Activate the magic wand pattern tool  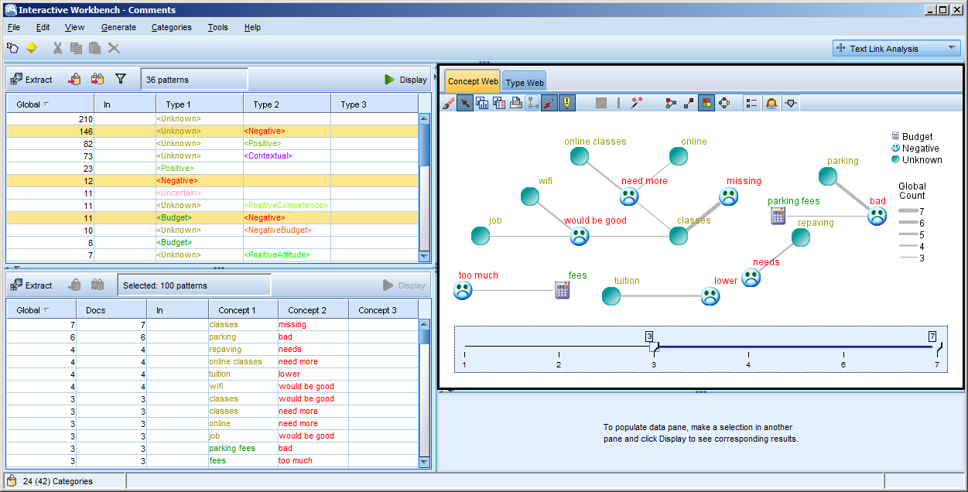635,102
